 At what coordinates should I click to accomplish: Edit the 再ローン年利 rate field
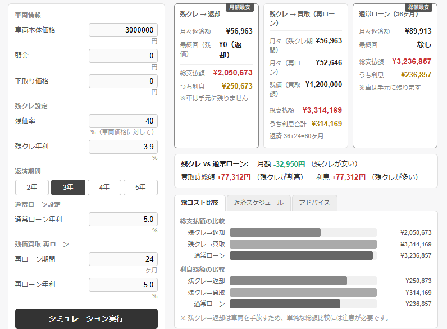pyautogui.click(x=123, y=285)
